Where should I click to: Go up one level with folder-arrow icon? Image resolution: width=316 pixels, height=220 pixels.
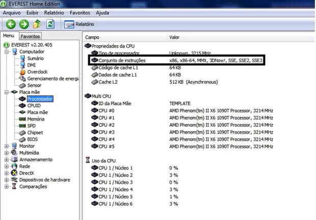[37, 24]
